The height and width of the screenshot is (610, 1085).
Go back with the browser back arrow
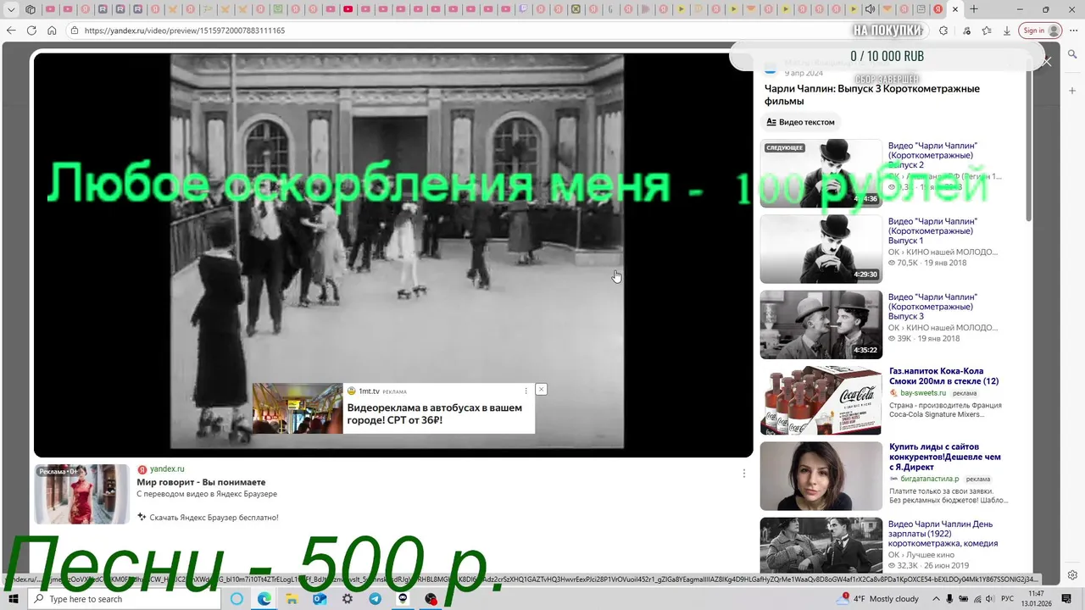(x=11, y=30)
